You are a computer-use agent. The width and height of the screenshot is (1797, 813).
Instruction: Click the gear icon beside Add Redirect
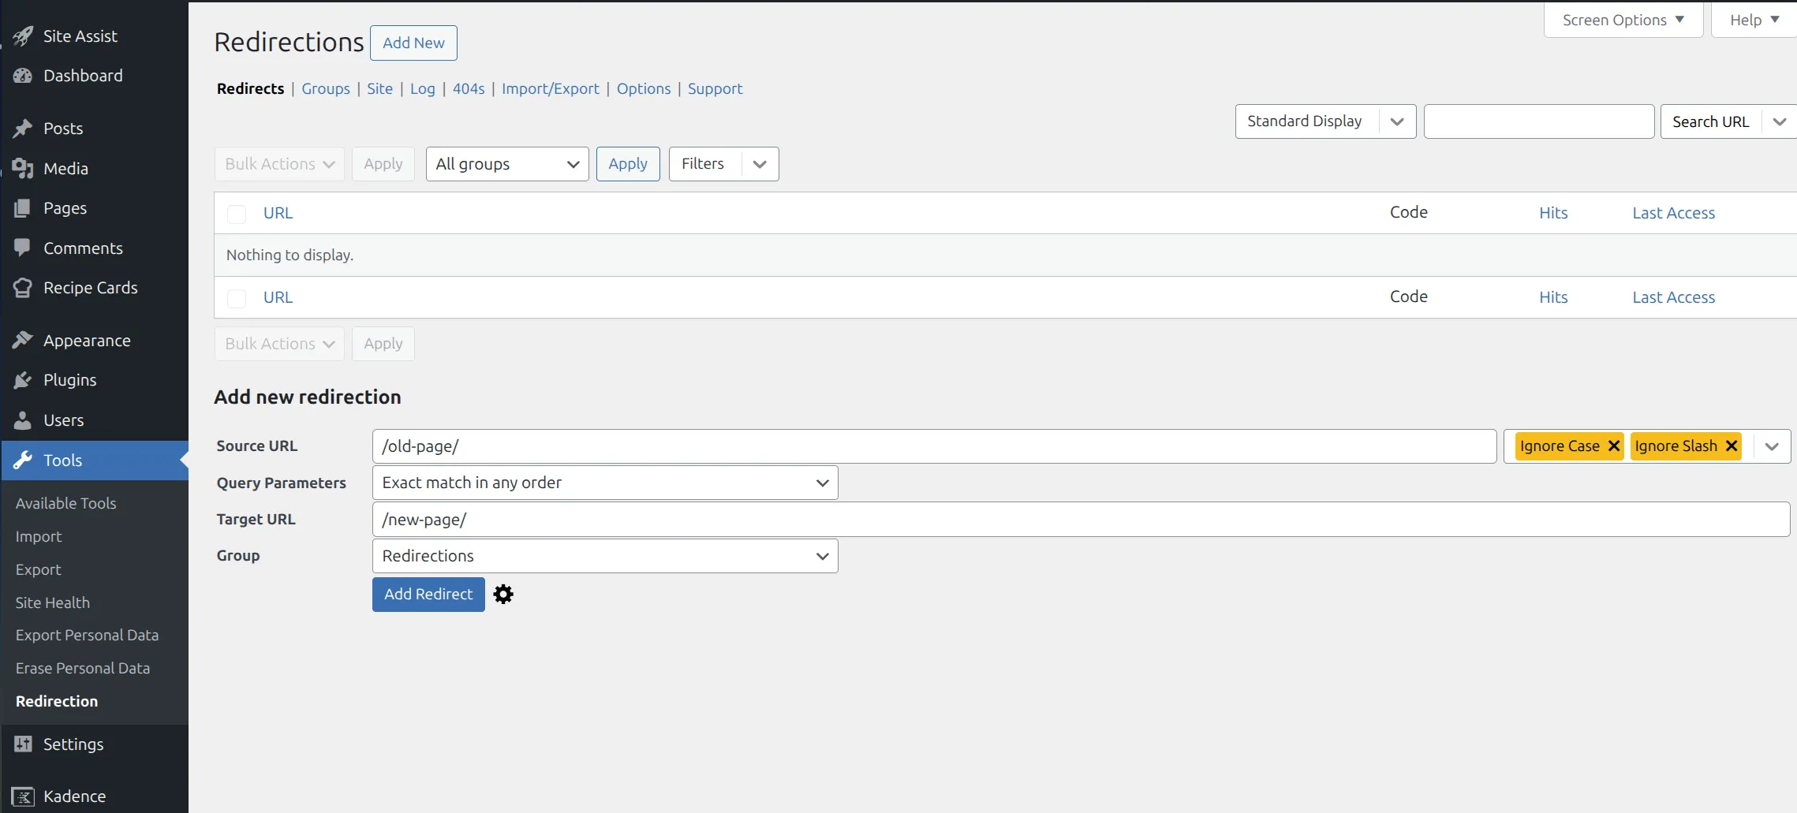503,595
